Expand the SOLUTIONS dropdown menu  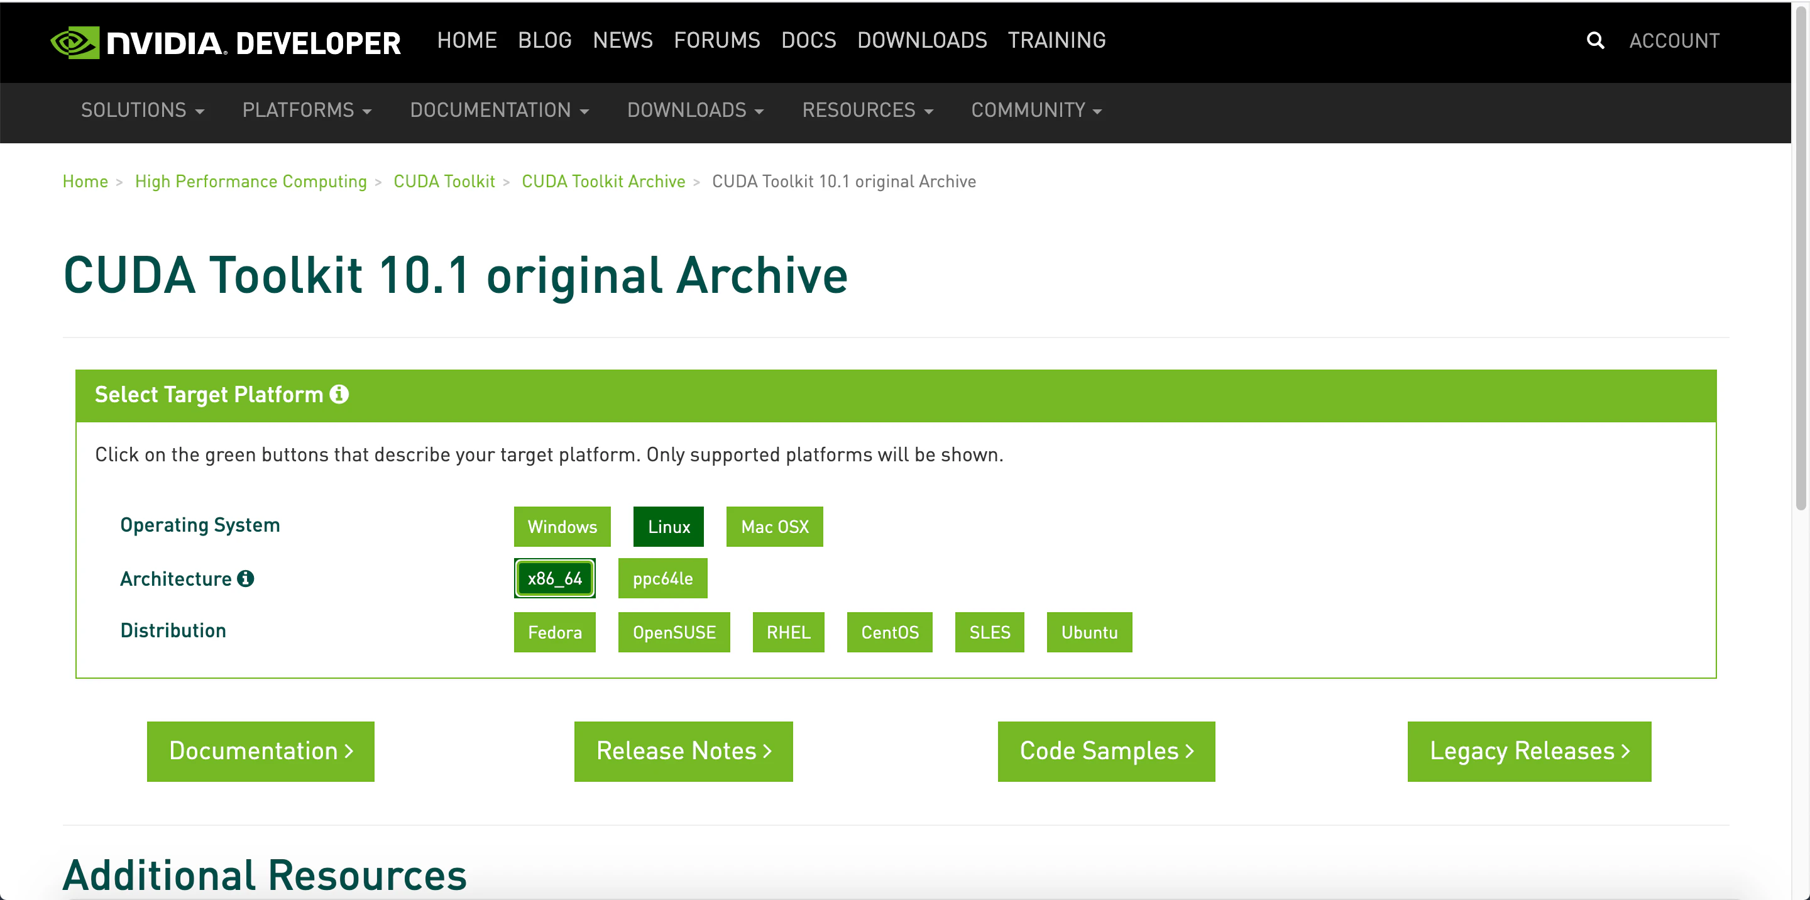click(x=142, y=111)
